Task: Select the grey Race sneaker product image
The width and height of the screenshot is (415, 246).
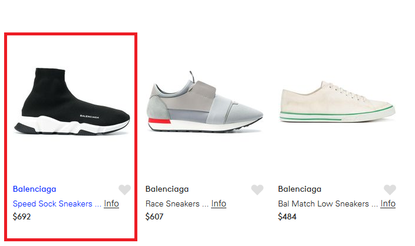Action: [x=205, y=102]
